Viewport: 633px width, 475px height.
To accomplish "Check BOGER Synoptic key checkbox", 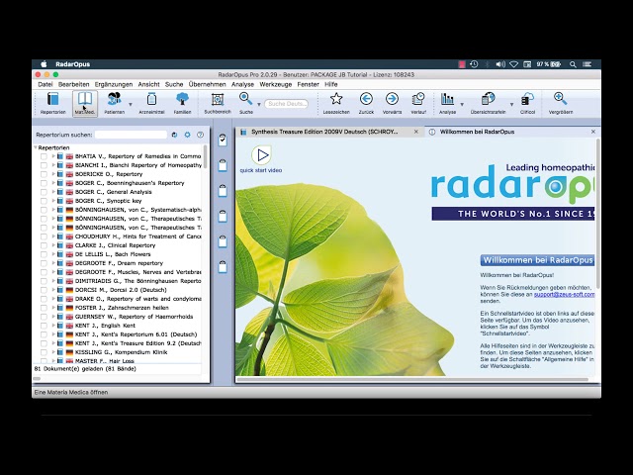I will pyautogui.click(x=44, y=201).
